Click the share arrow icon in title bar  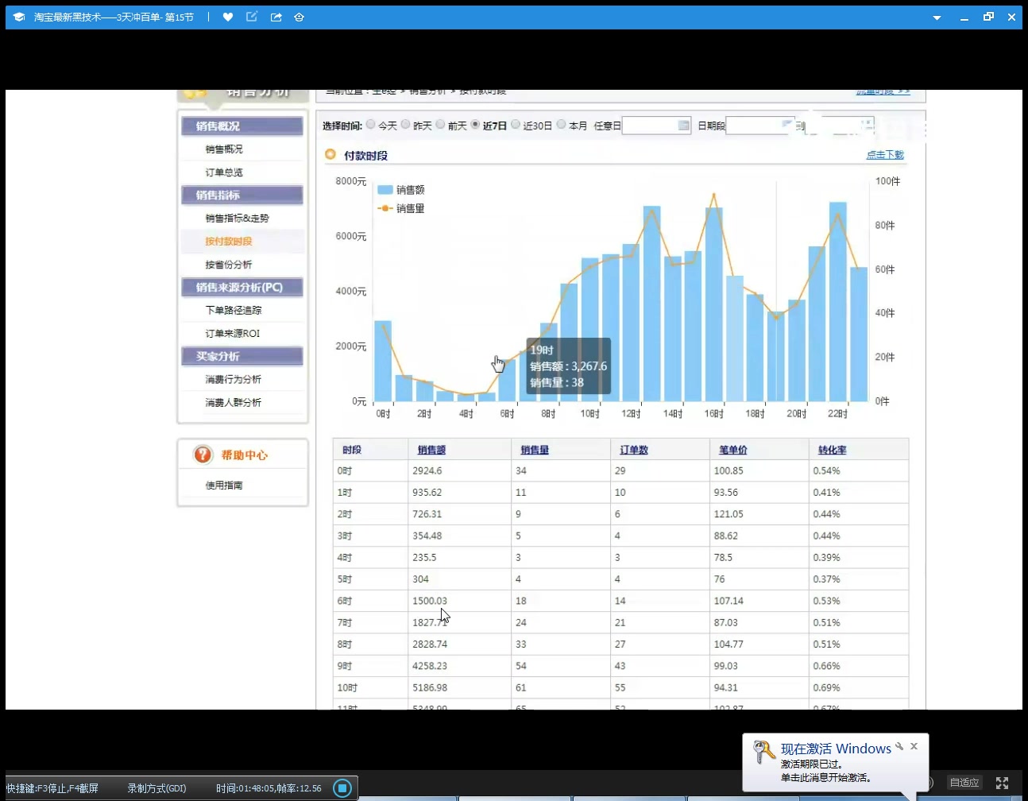tap(276, 17)
